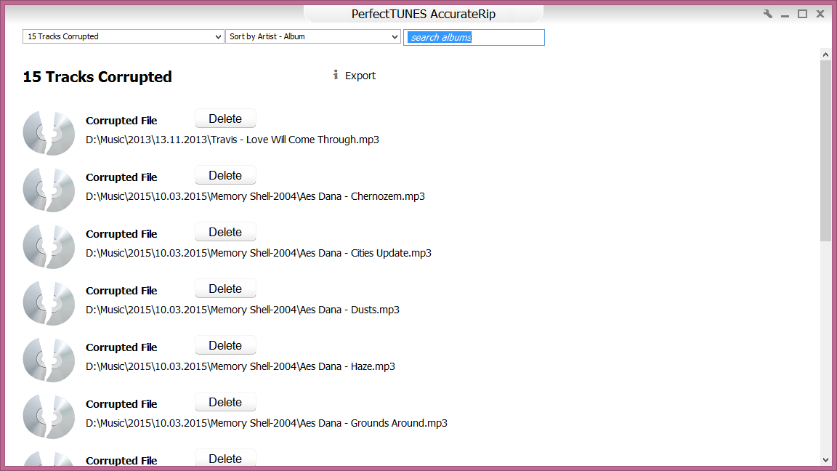The image size is (837, 471).
Task: Delete Aes Dana - Chernozem.mp3
Action: (225, 175)
